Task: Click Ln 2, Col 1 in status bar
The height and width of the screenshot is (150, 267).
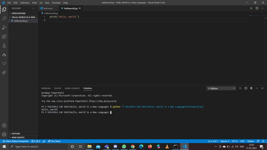Action: click(213, 141)
